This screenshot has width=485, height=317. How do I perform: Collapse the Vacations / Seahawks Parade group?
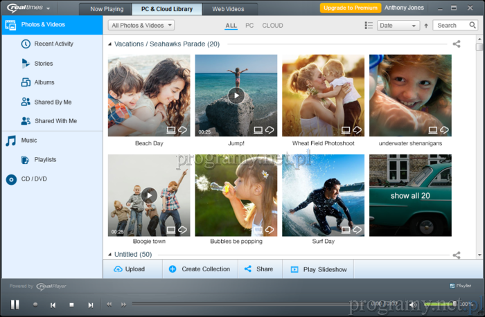109,44
